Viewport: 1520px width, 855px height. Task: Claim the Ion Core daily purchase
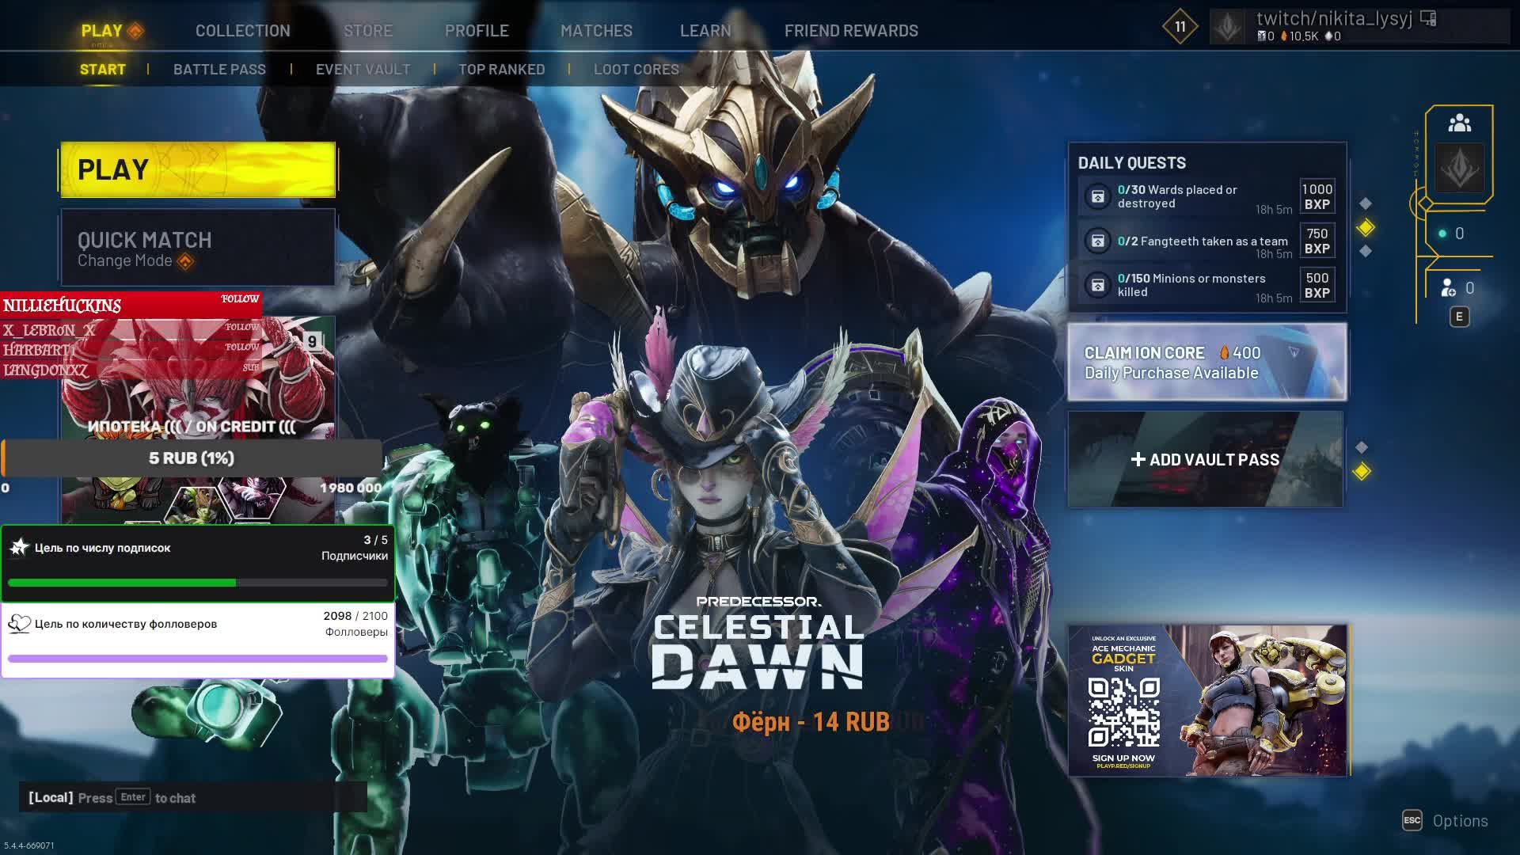[x=1207, y=362]
